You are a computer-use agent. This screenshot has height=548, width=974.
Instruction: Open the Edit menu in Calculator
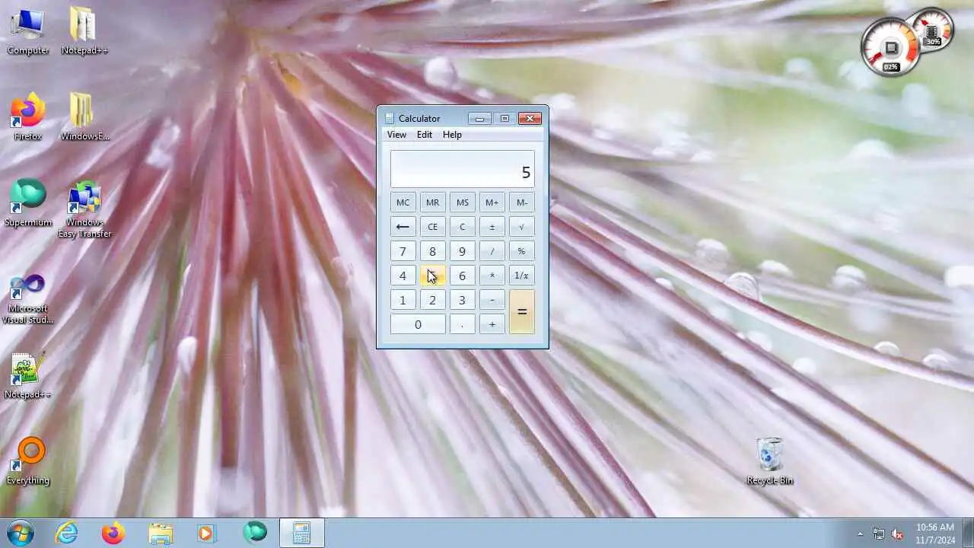click(425, 135)
